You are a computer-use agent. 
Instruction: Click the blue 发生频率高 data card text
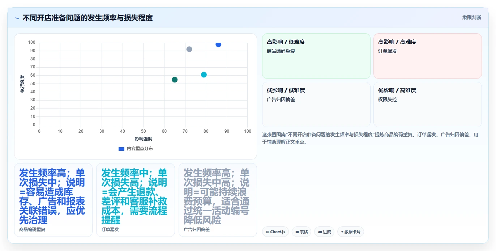pyautogui.click(x=52, y=196)
